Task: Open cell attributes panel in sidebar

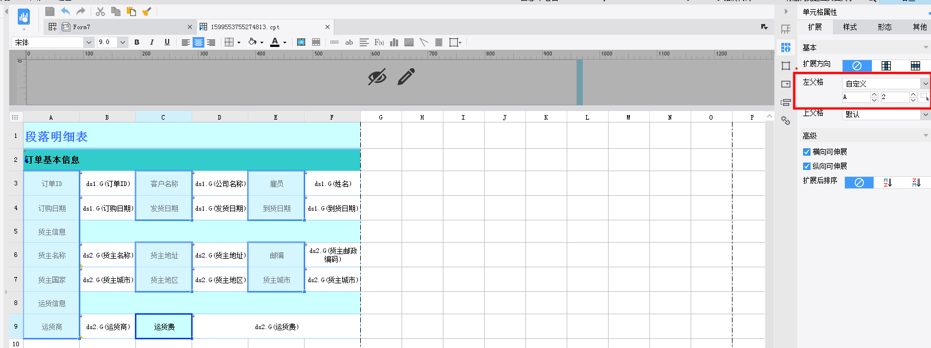Action: point(786,48)
